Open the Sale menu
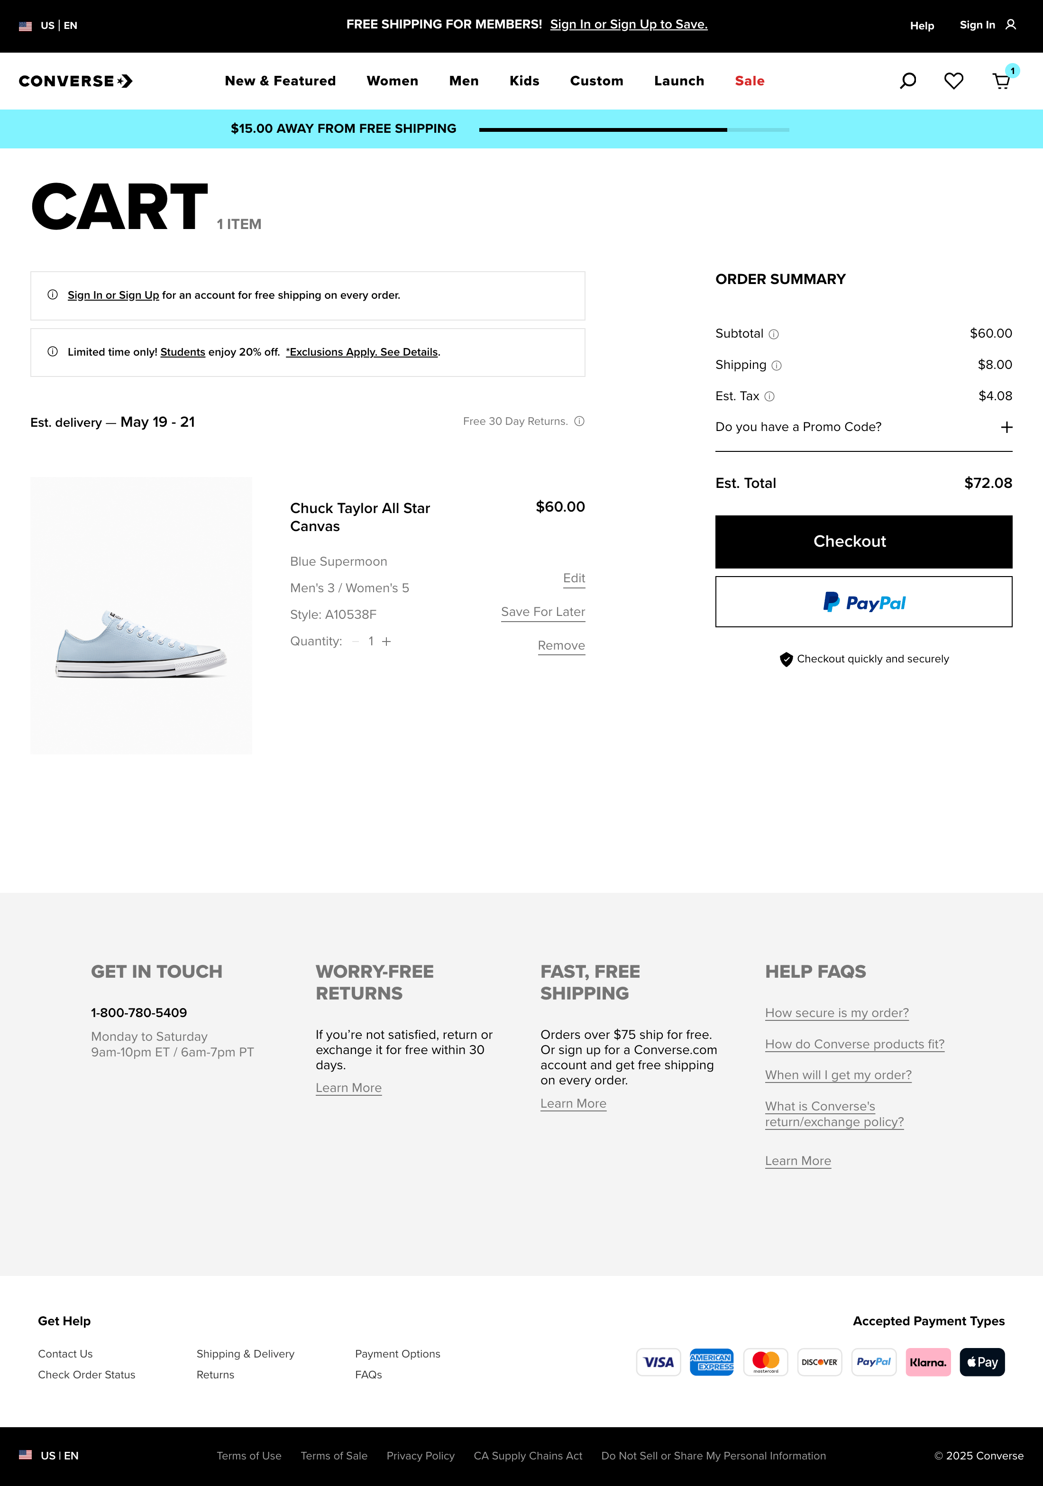Screen dimensions: 1043x1486 pyautogui.click(x=749, y=81)
